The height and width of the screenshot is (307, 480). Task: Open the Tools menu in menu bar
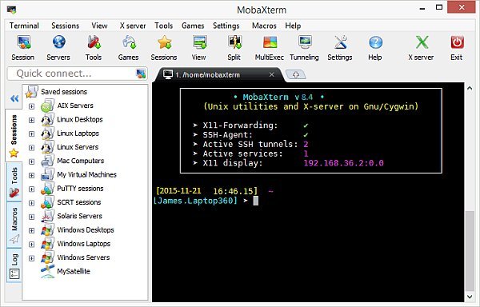click(x=164, y=26)
